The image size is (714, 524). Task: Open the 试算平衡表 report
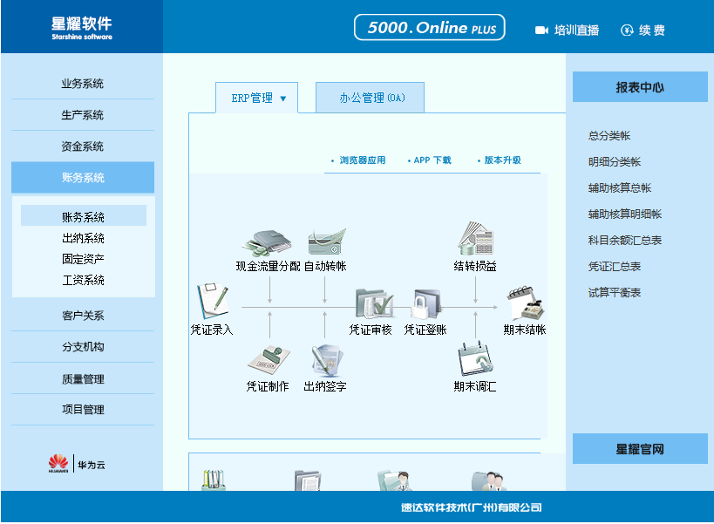[x=615, y=293]
